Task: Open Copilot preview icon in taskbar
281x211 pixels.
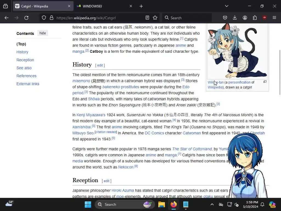Action: (272, 204)
